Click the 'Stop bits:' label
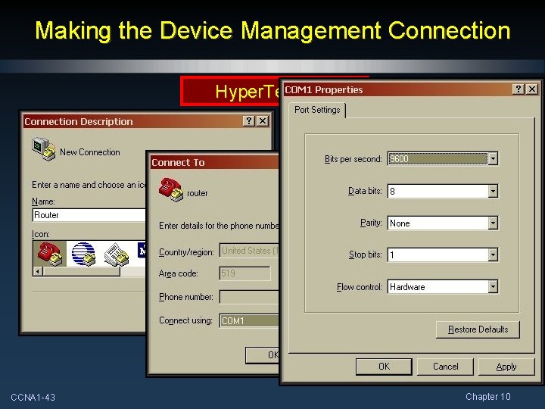This screenshot has height=409, width=545. click(x=366, y=254)
